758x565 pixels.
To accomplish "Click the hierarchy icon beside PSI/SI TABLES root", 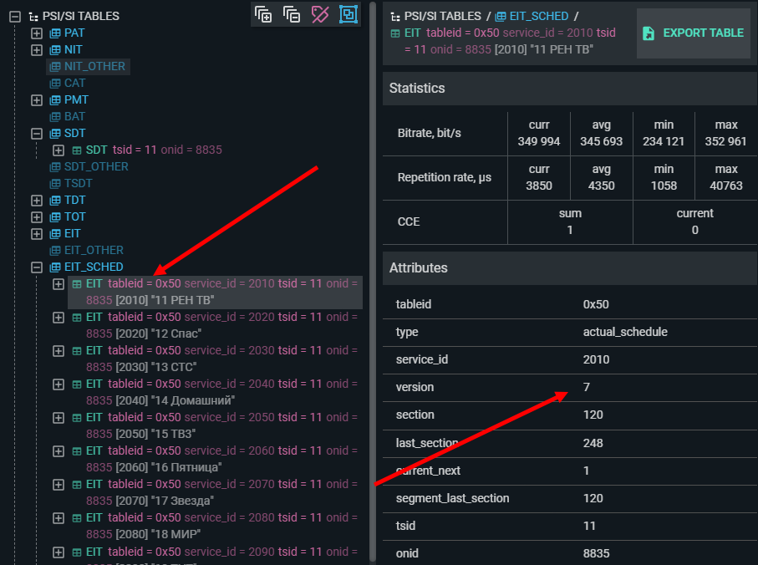I will 33,16.
